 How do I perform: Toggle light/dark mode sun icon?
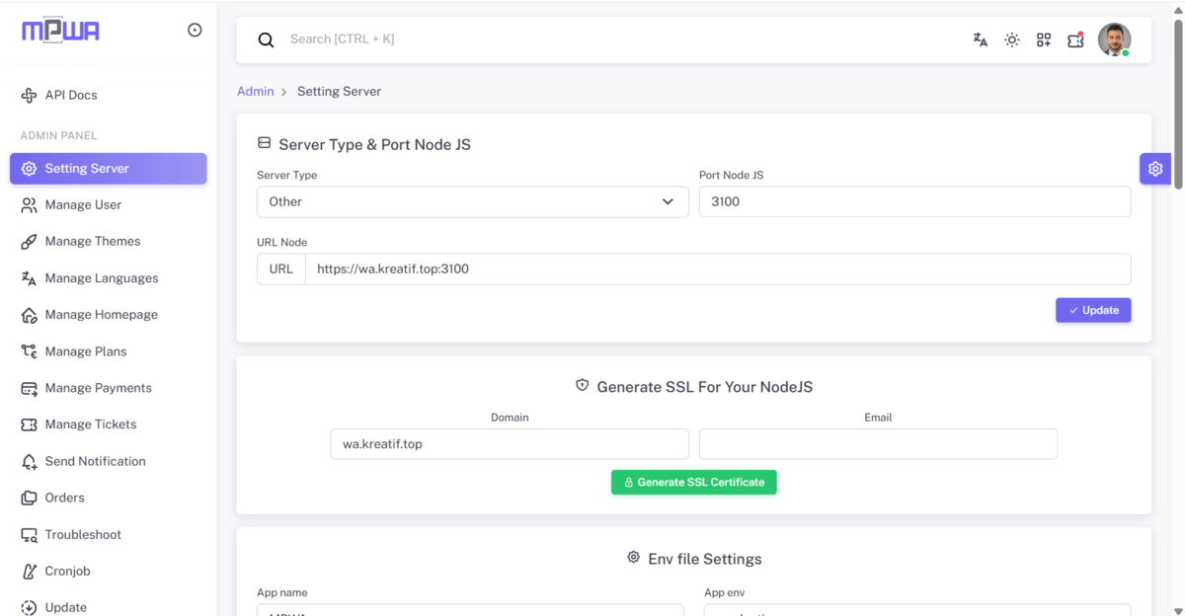click(1012, 39)
